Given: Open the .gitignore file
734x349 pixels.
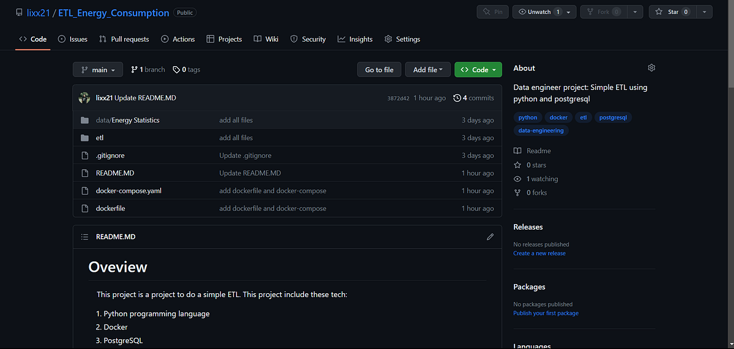Looking at the screenshot, I should pos(110,156).
